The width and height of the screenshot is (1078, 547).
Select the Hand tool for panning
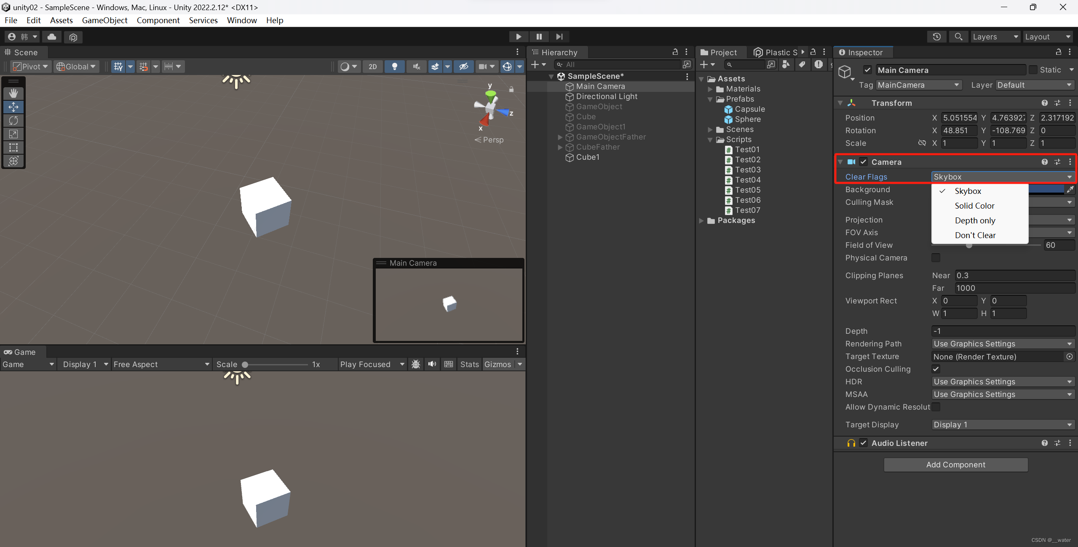click(13, 93)
